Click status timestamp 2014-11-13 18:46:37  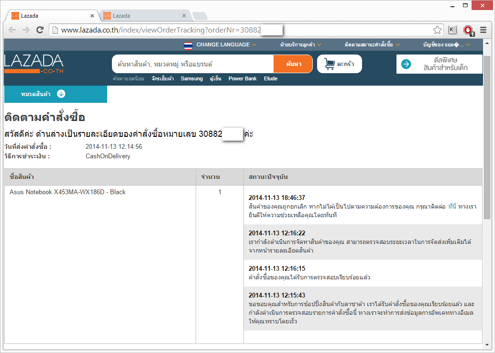[277, 198]
